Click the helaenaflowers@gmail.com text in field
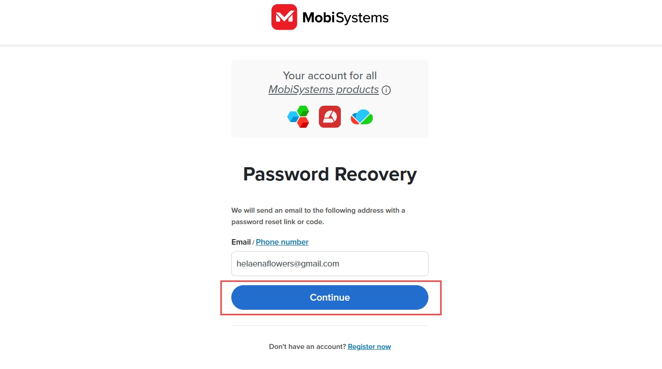Viewport: 662px width, 369px height. pyautogui.click(x=288, y=264)
